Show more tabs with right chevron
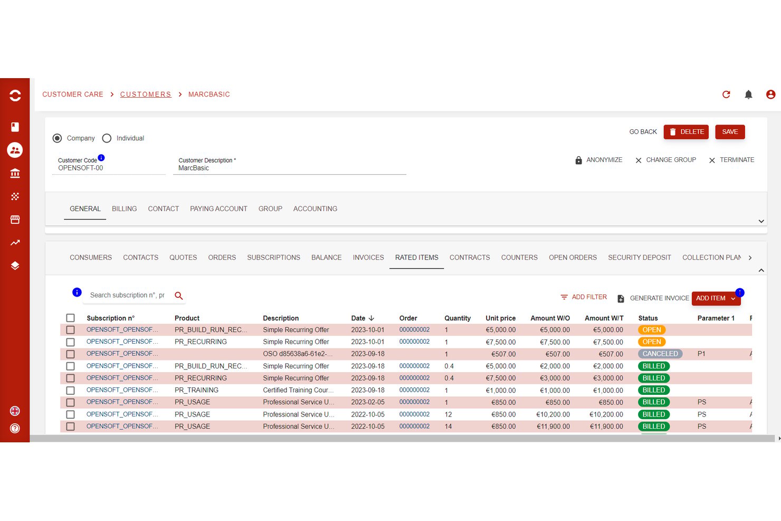 pyautogui.click(x=750, y=258)
